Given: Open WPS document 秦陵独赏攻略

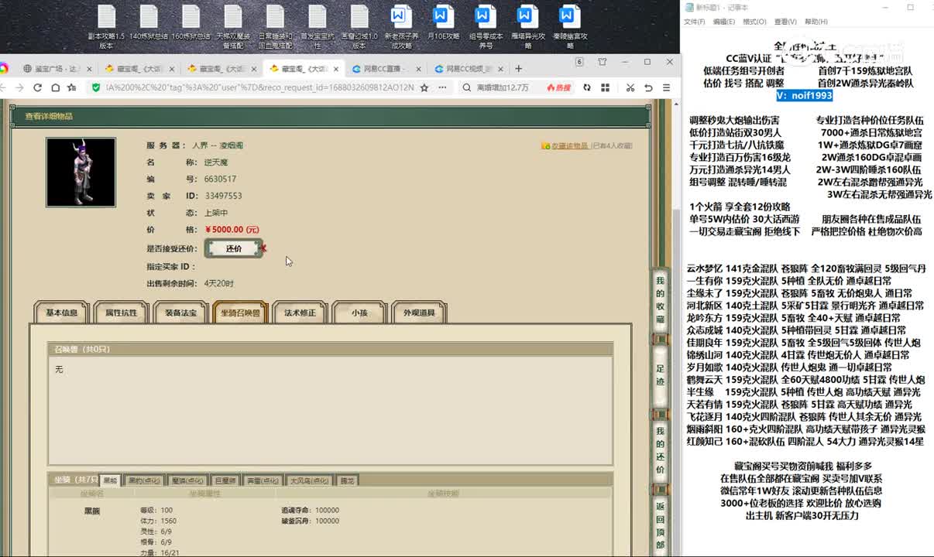Looking at the screenshot, I should [570, 27].
